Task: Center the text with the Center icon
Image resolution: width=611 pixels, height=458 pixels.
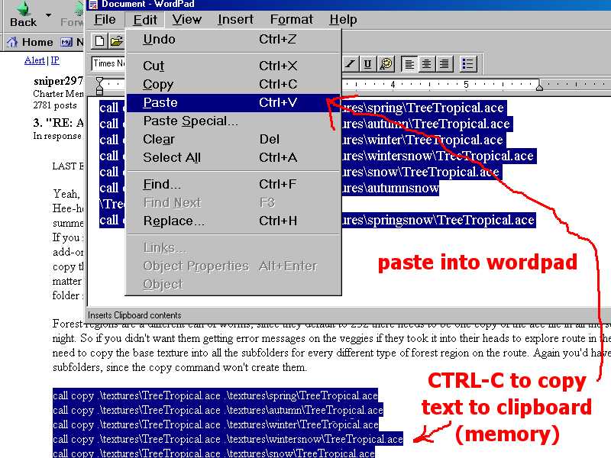Action: [426, 64]
